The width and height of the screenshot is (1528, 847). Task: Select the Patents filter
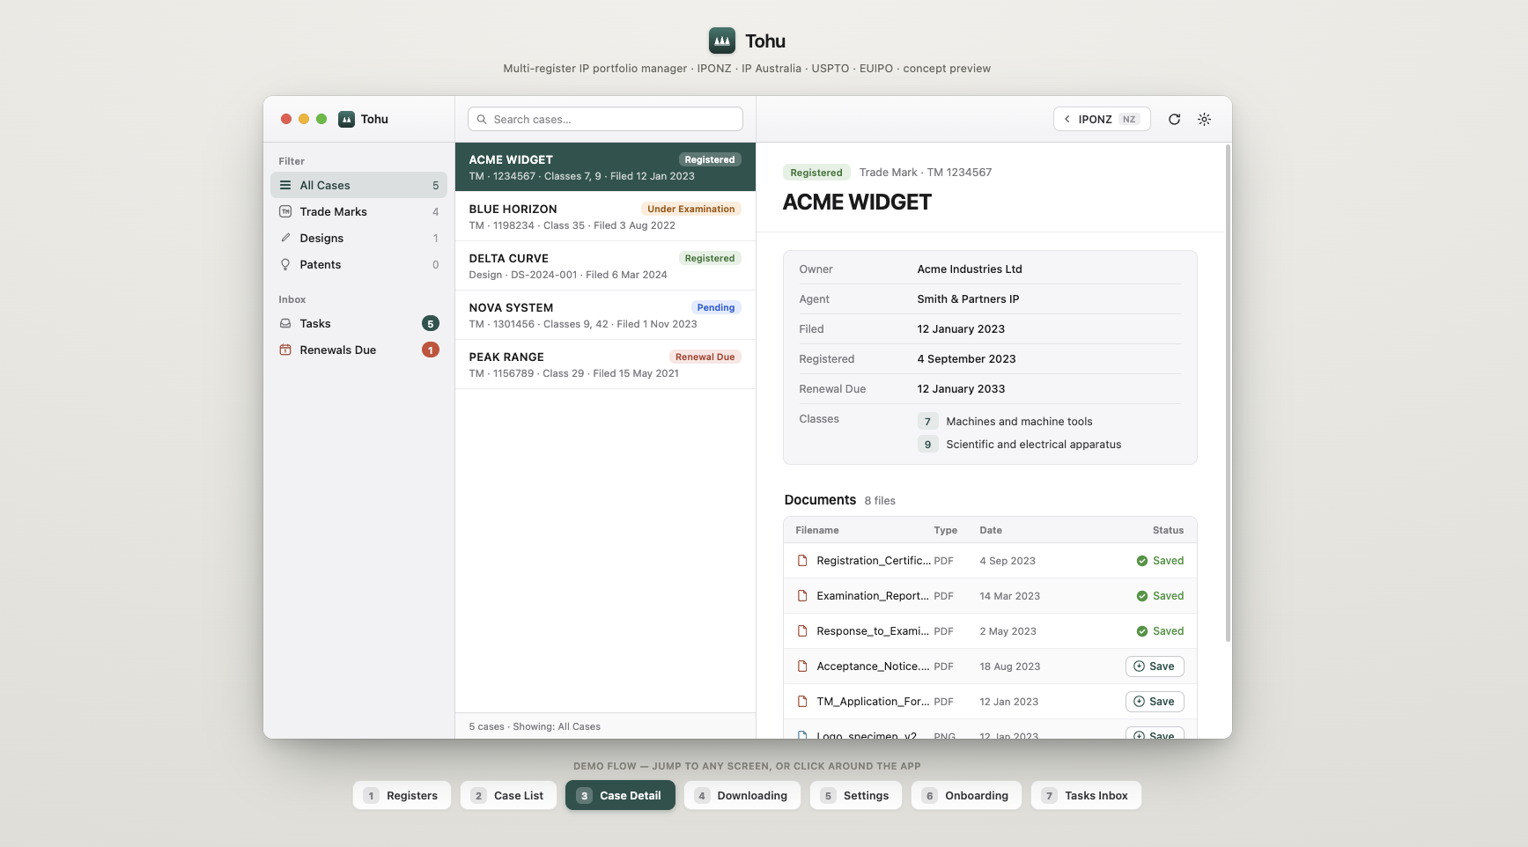pyautogui.click(x=358, y=265)
